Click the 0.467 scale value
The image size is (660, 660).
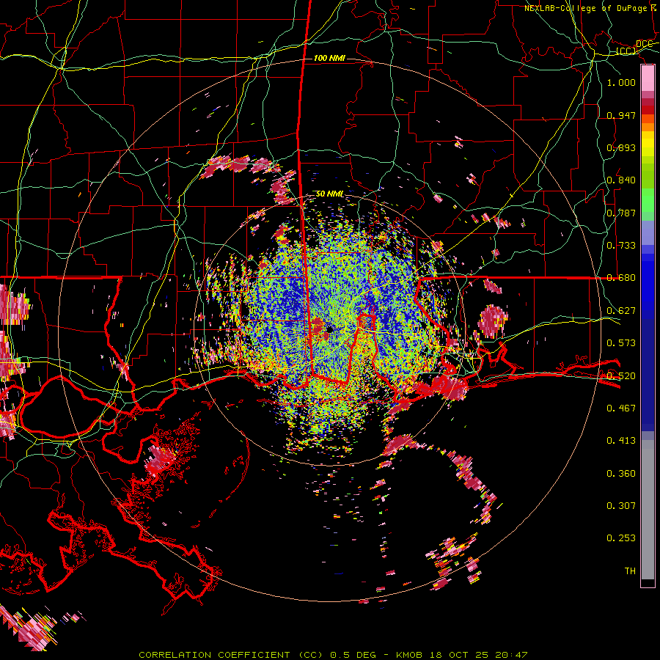(x=621, y=408)
